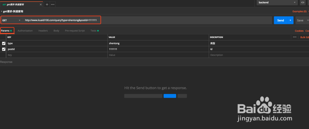Switch to the Headers tab

43,31
